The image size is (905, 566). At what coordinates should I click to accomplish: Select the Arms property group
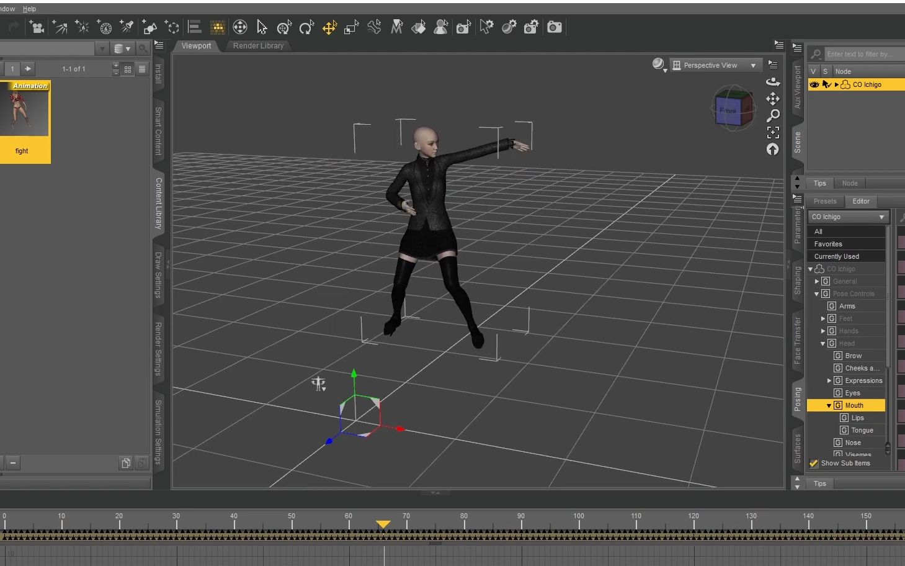[x=847, y=306]
